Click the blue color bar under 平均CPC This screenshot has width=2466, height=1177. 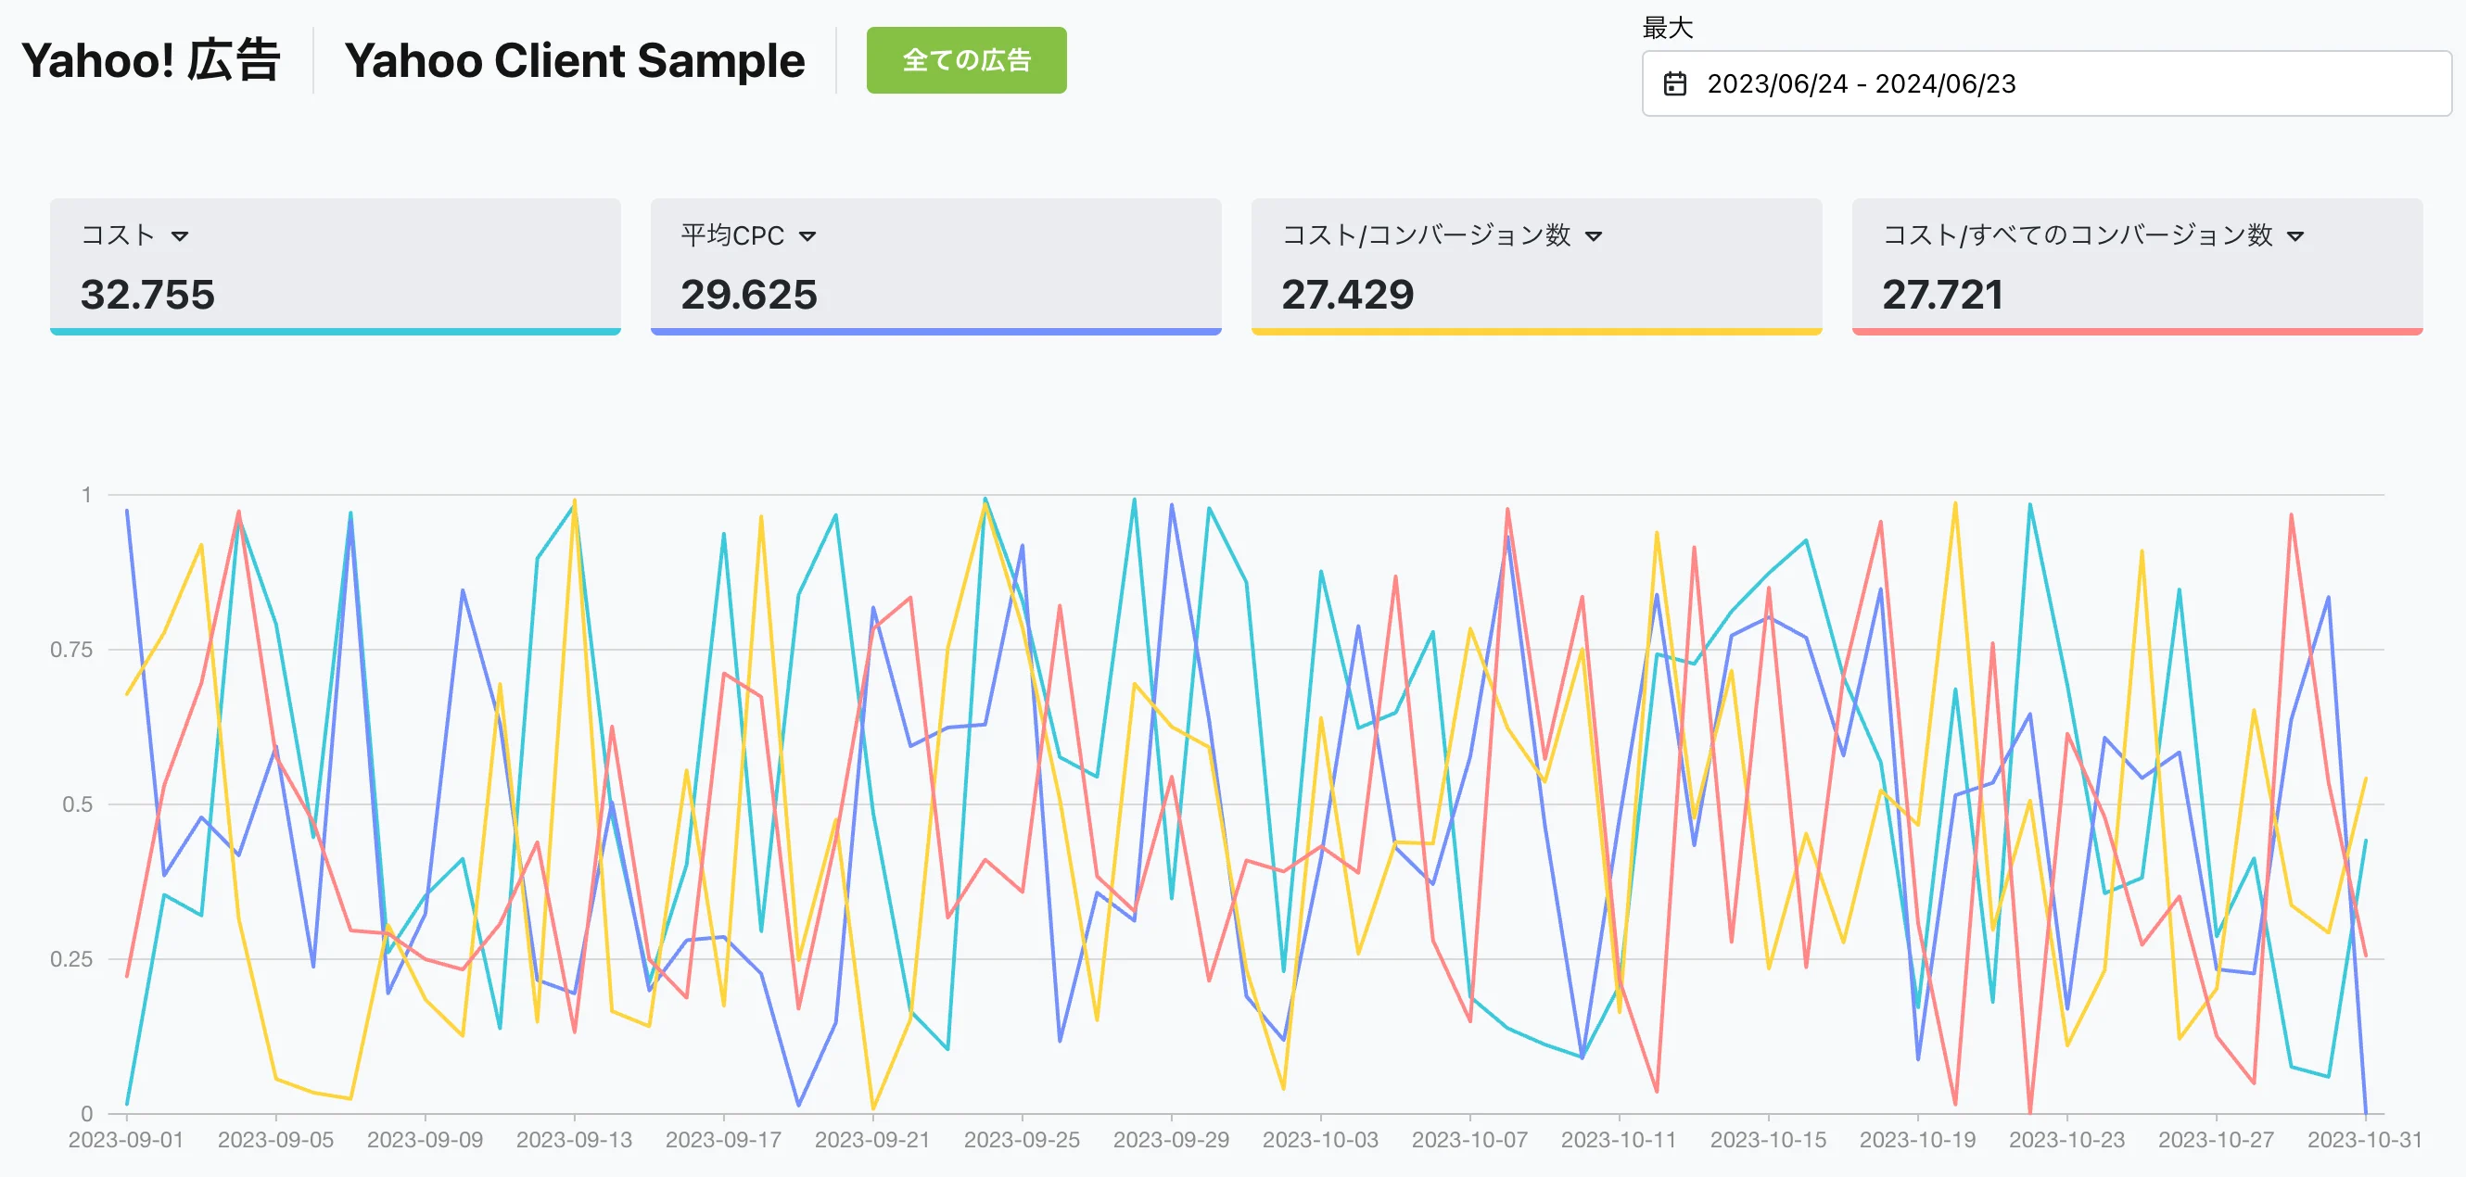click(935, 332)
